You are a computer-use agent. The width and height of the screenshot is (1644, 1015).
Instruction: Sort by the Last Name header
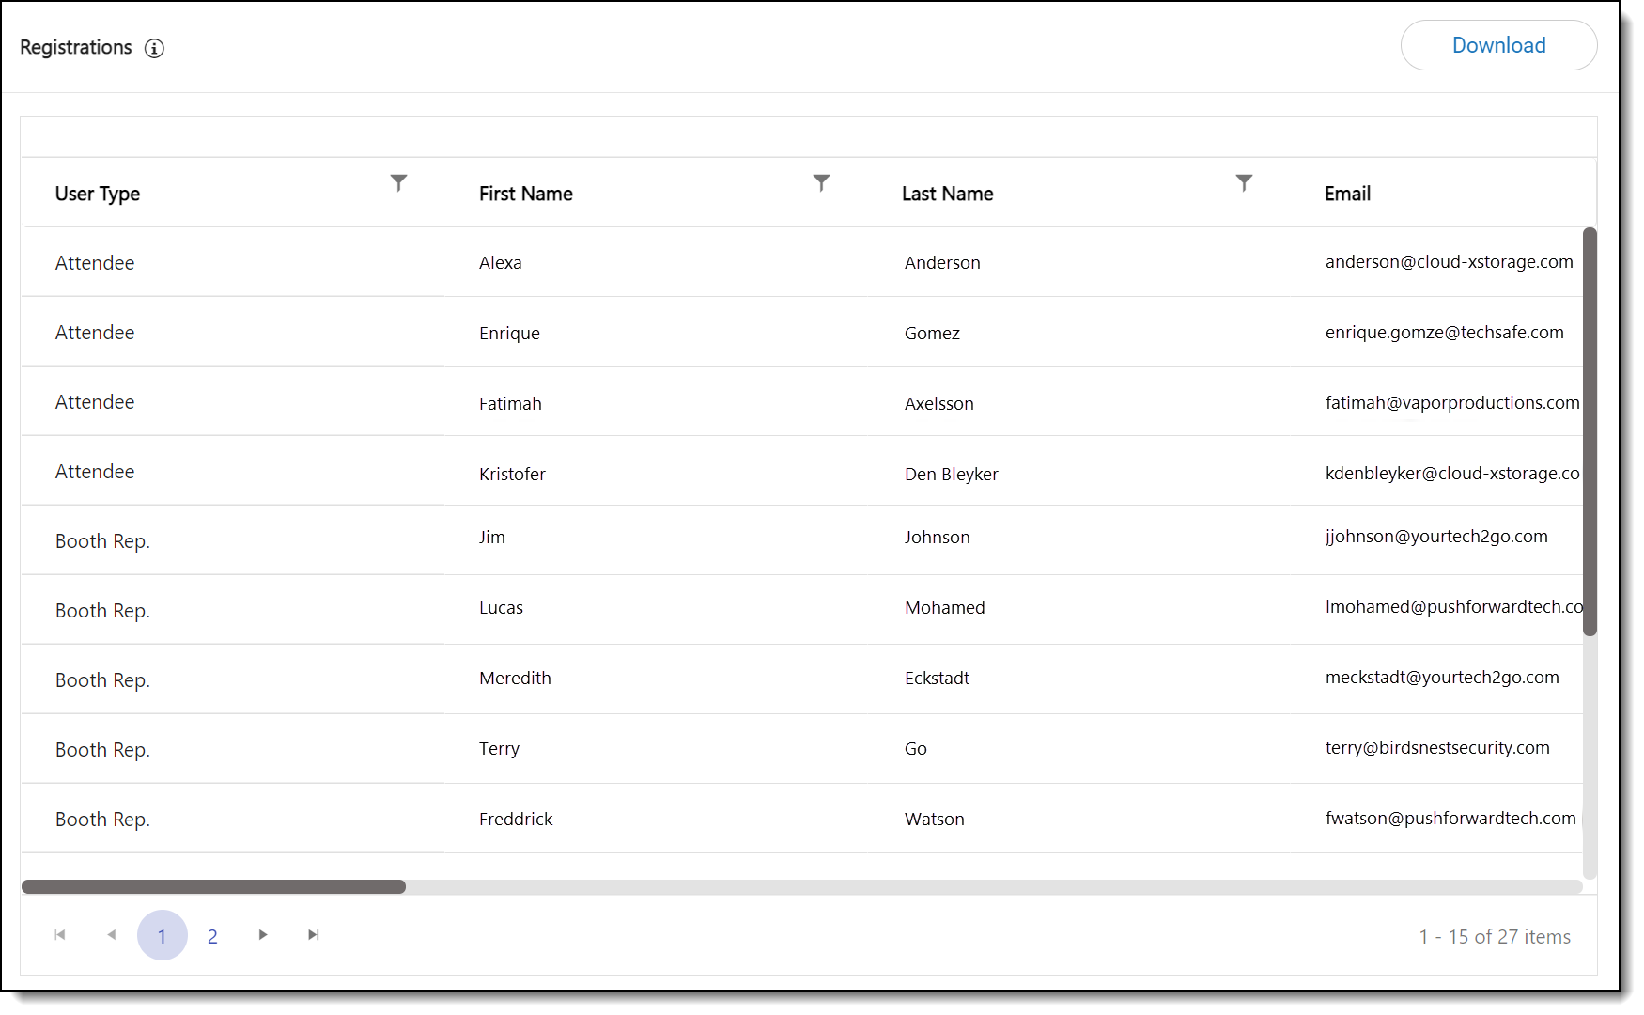coord(947,194)
